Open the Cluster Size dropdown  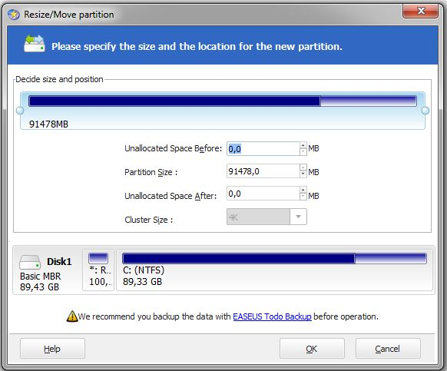coord(298,217)
